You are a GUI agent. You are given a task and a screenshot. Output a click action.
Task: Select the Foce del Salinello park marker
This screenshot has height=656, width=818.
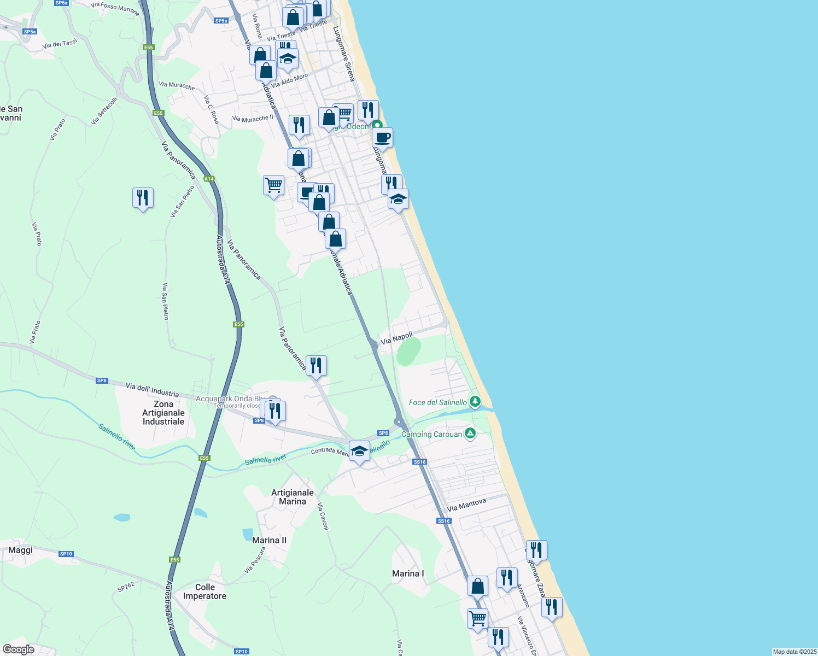pyautogui.click(x=475, y=401)
